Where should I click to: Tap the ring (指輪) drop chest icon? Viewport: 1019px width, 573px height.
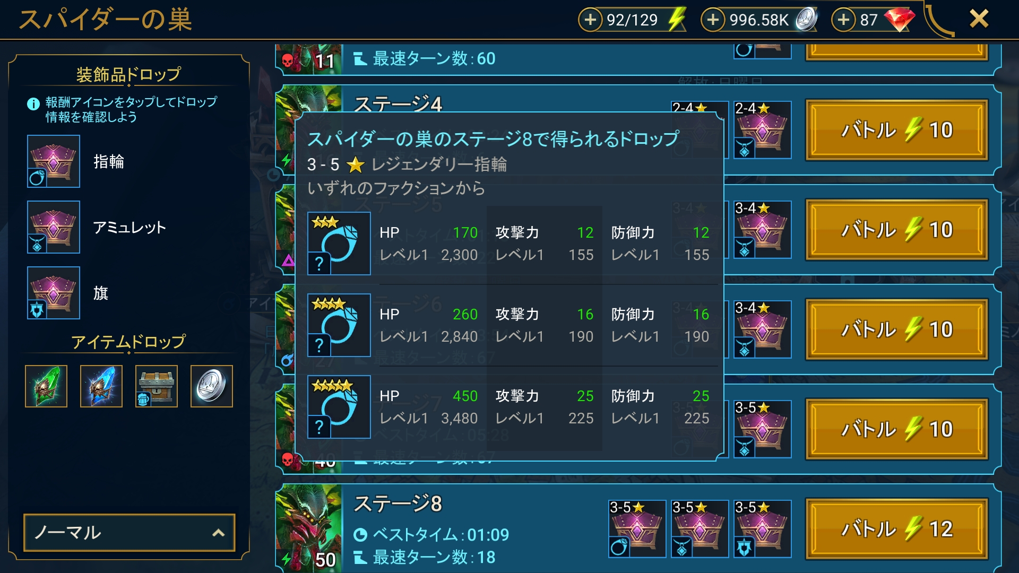pos(54,161)
